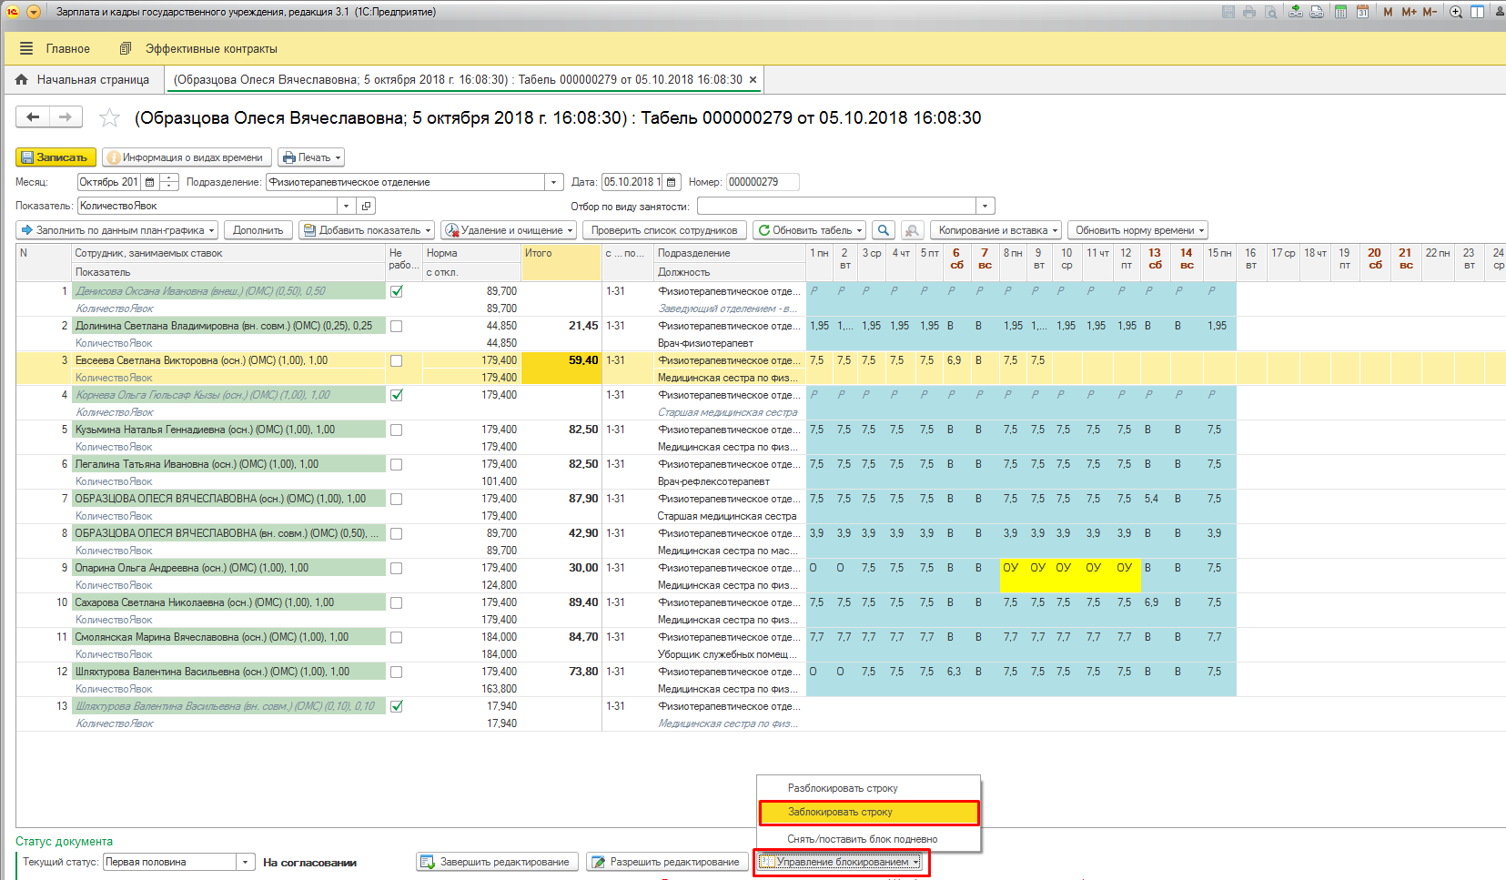
Task: Click the magnifier search icon in table toolbar
Action: point(882,230)
